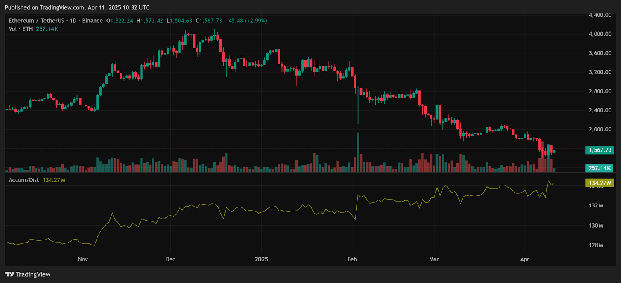Click the yellow 134.27M Accum/Dist axis label

[599, 183]
